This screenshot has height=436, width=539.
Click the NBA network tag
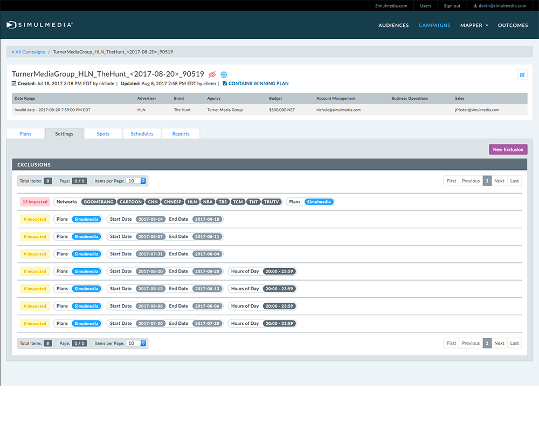point(208,202)
